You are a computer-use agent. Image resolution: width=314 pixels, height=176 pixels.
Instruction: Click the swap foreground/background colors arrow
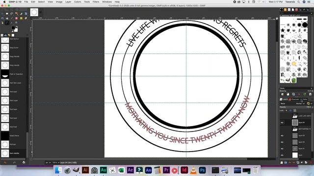point(17,26)
